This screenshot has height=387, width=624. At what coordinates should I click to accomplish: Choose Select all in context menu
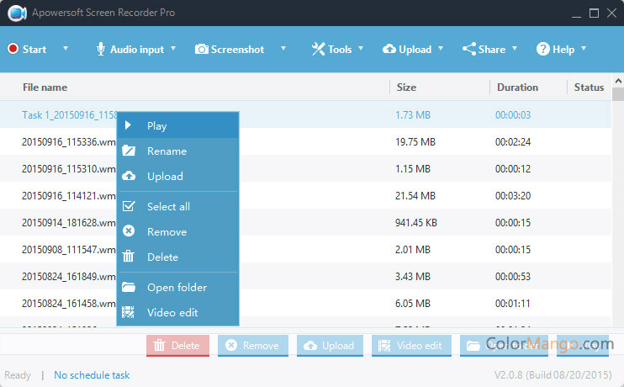pyautogui.click(x=168, y=207)
